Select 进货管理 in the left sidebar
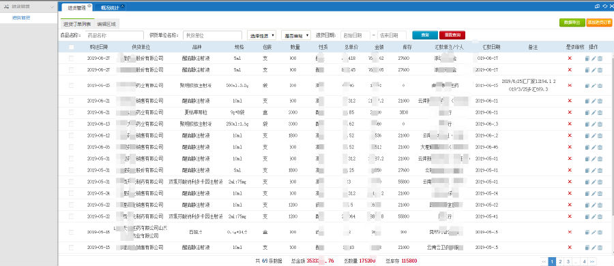614x266 pixels. (x=21, y=18)
